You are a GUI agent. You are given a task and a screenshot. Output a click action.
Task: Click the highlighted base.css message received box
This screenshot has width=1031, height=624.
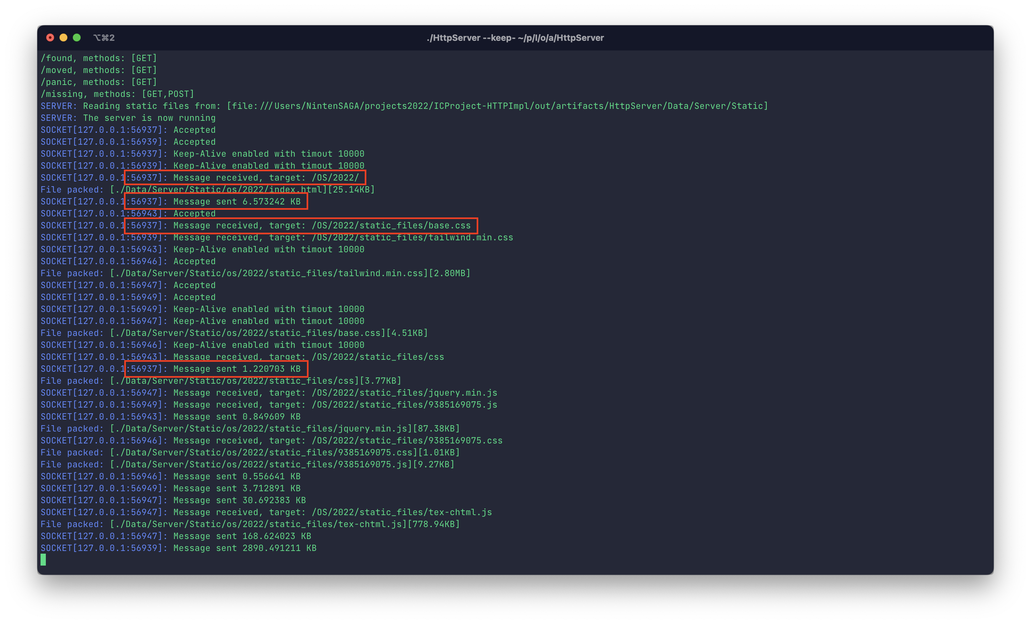(x=301, y=225)
